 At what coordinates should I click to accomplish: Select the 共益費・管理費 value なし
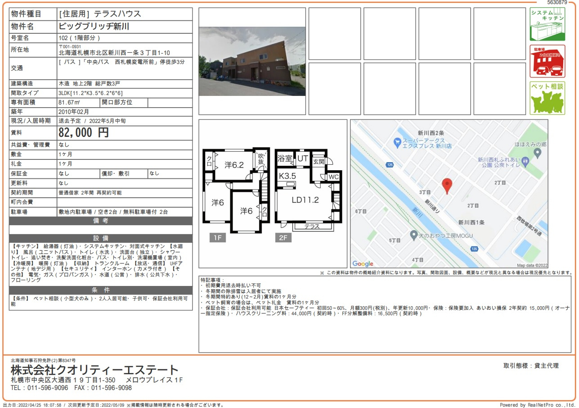pos(64,145)
